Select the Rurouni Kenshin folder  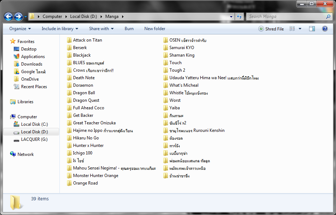(x=194, y=130)
